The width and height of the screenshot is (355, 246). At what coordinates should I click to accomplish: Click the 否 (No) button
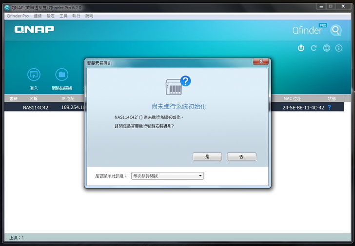pos(241,156)
